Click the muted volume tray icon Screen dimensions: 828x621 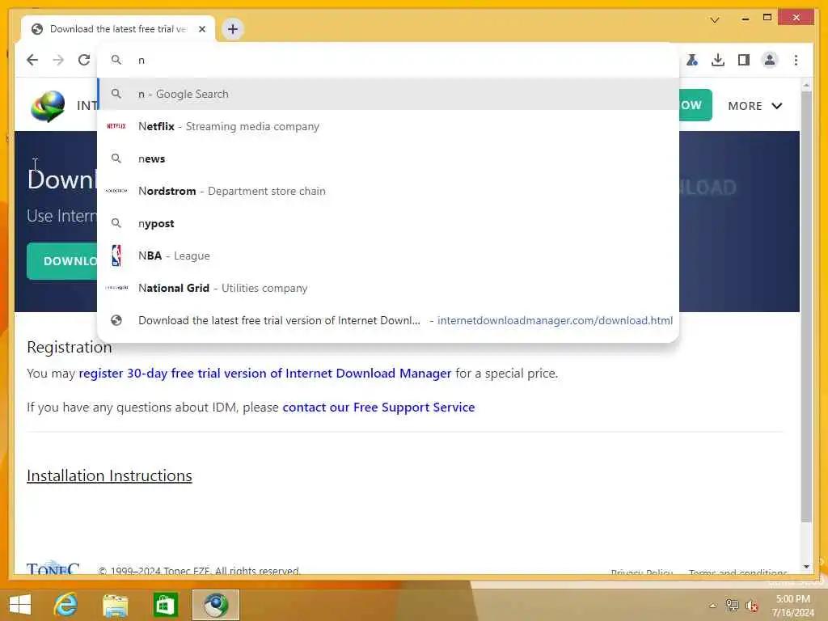[751, 606]
